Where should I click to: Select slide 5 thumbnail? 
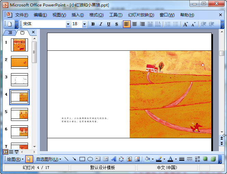(x=19, y=114)
